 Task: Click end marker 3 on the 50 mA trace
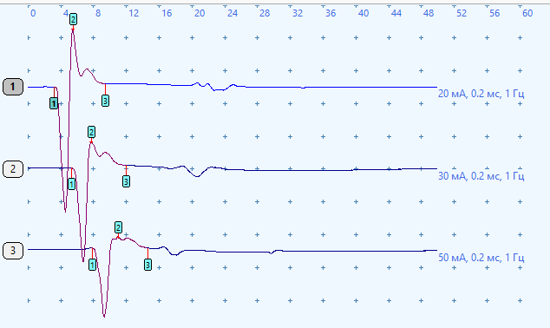147,265
